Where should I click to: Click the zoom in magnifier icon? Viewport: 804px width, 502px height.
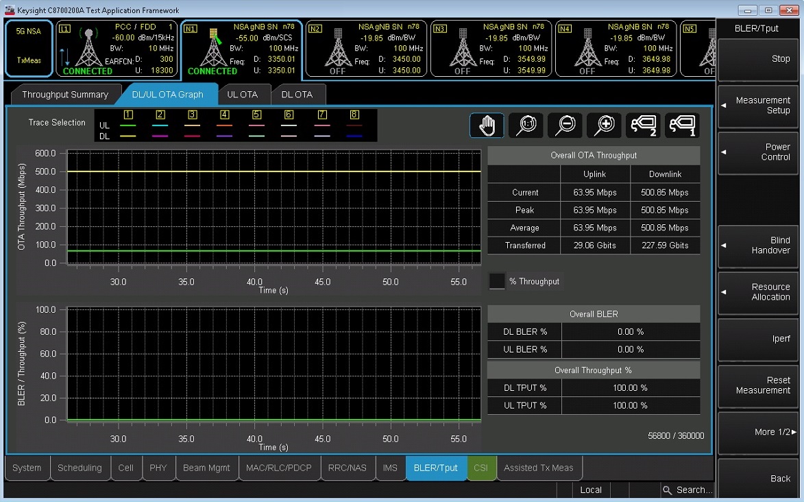coord(604,125)
